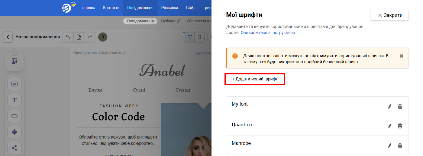Click the Закрити button
Viewport: 423px width, 156px height.
click(389, 15)
